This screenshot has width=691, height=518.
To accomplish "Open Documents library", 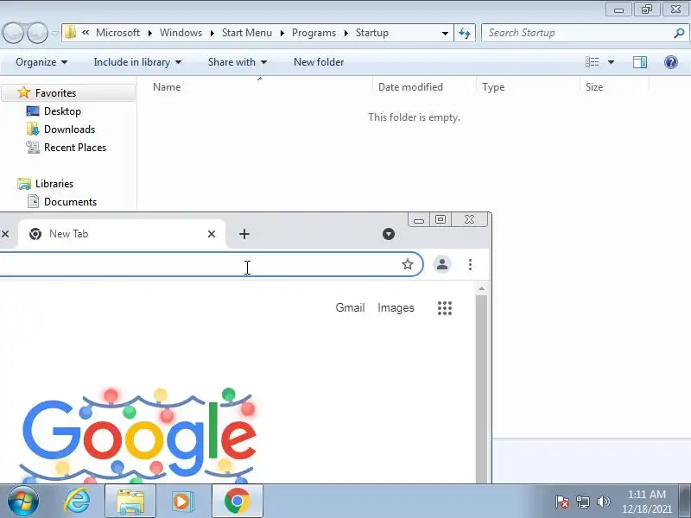I will pos(70,201).
